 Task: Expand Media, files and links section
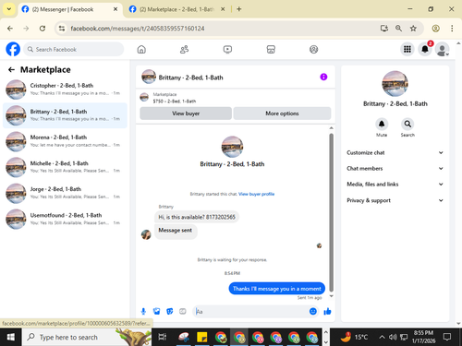coord(395,185)
